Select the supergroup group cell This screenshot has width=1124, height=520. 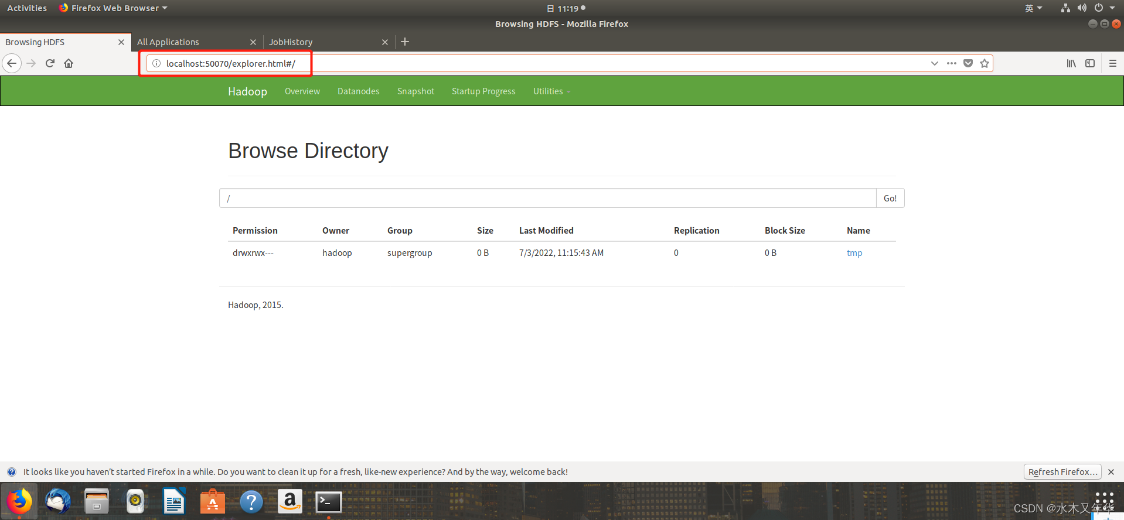[410, 253]
